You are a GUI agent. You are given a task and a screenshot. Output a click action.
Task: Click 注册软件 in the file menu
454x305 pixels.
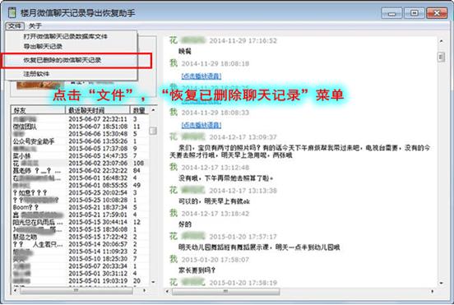(x=36, y=74)
